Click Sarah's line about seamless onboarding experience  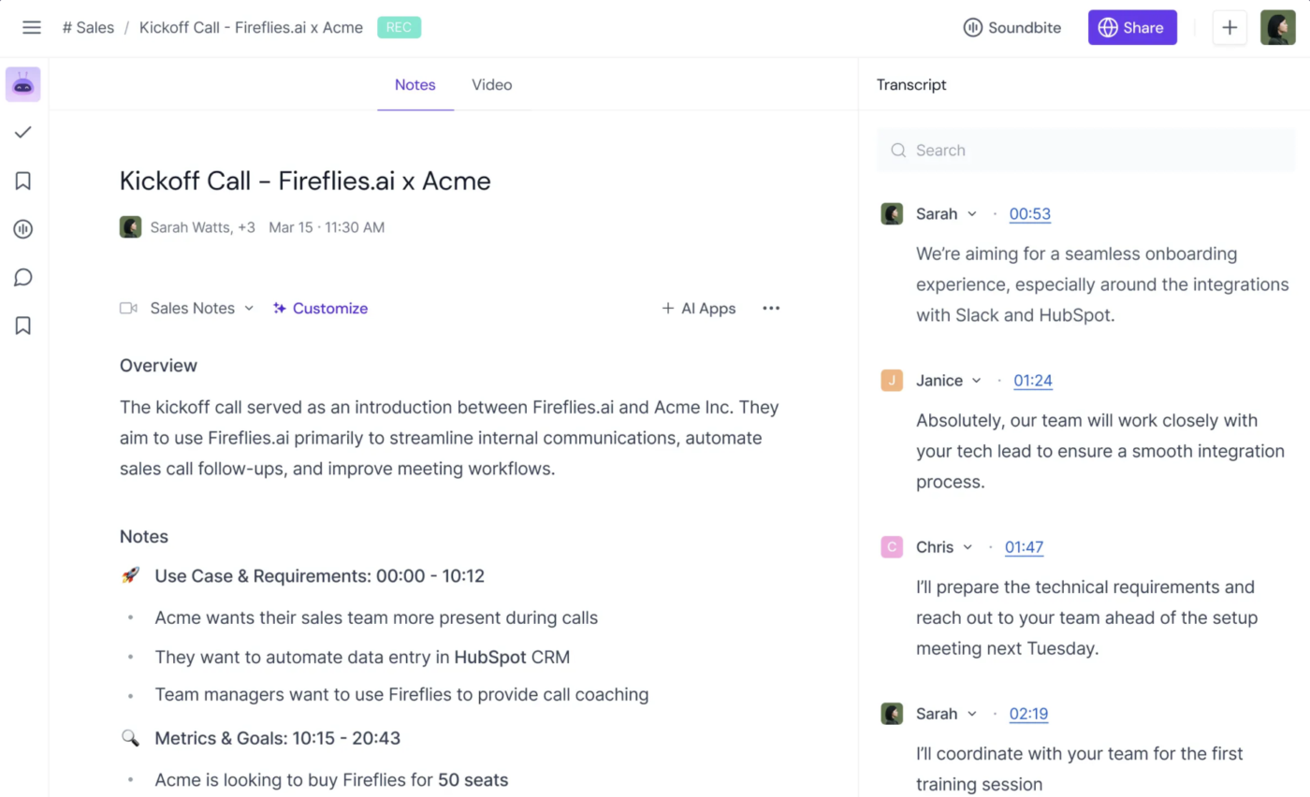pos(1102,284)
